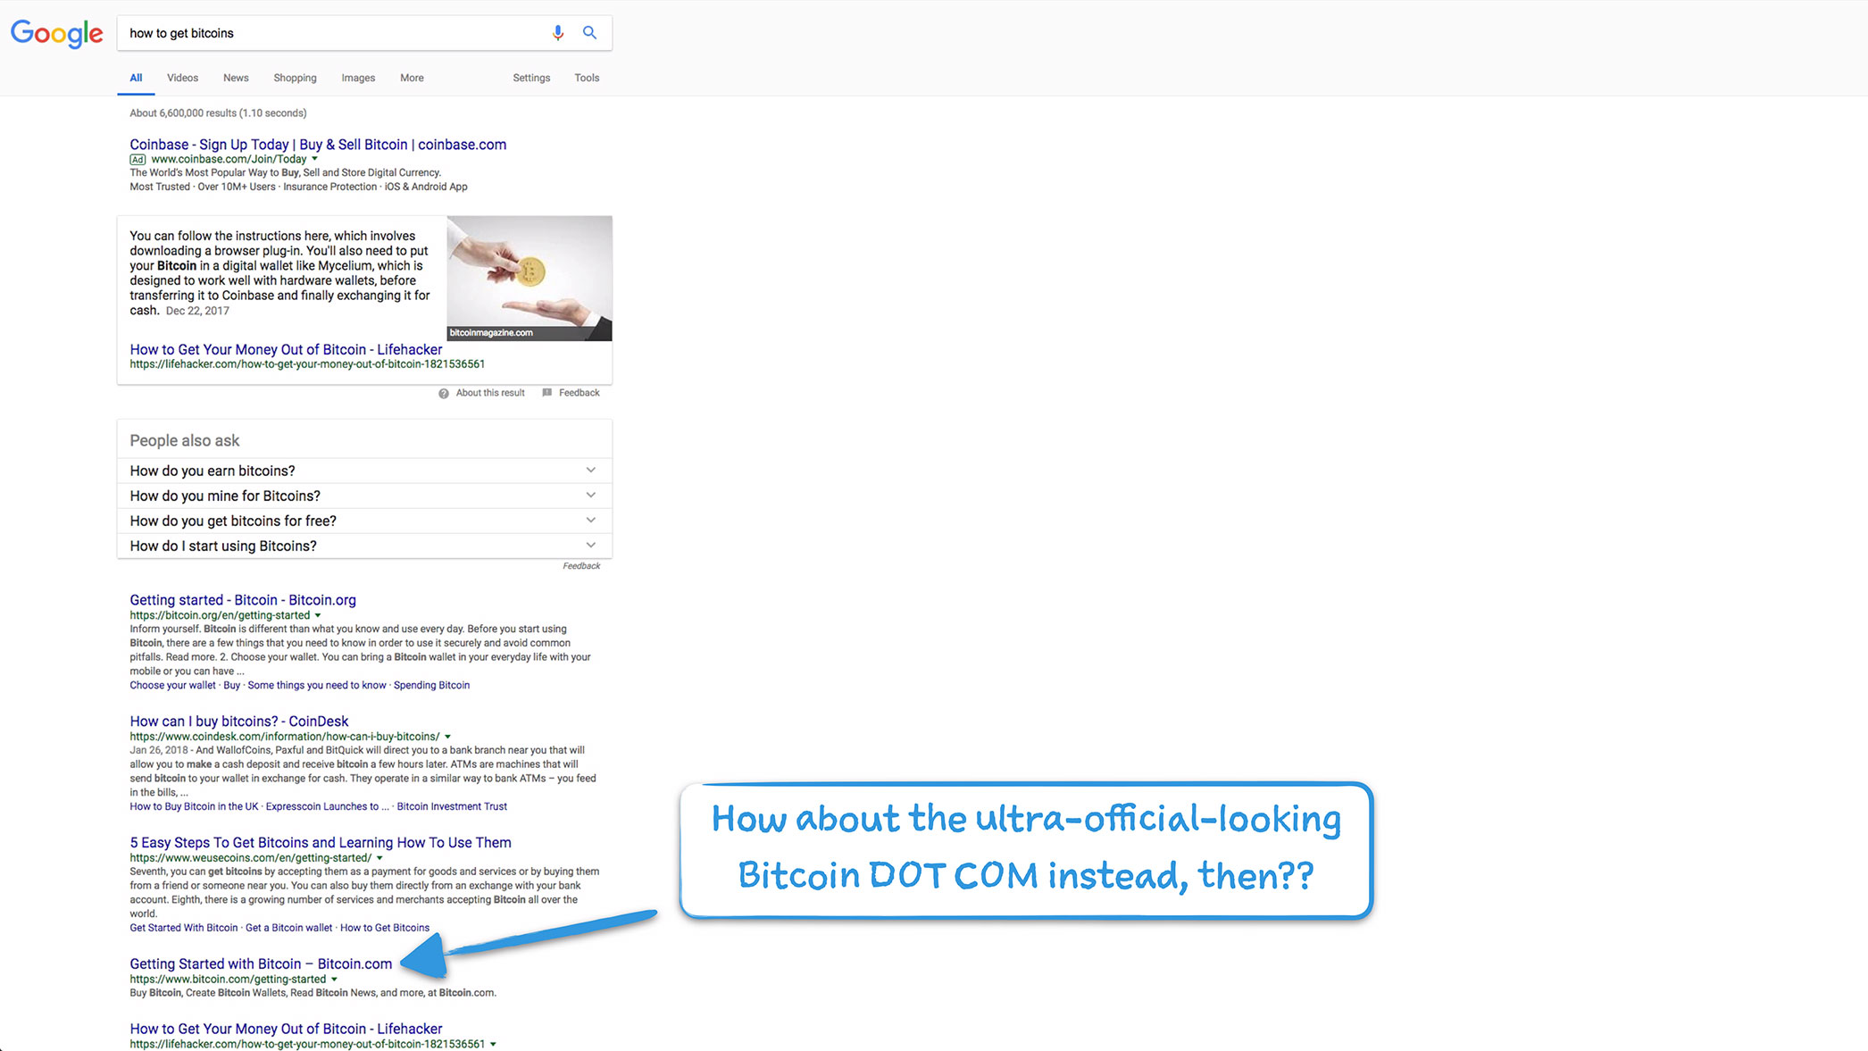Open 'How can I buy bitcoins? - CoinDesk'

coord(239,721)
